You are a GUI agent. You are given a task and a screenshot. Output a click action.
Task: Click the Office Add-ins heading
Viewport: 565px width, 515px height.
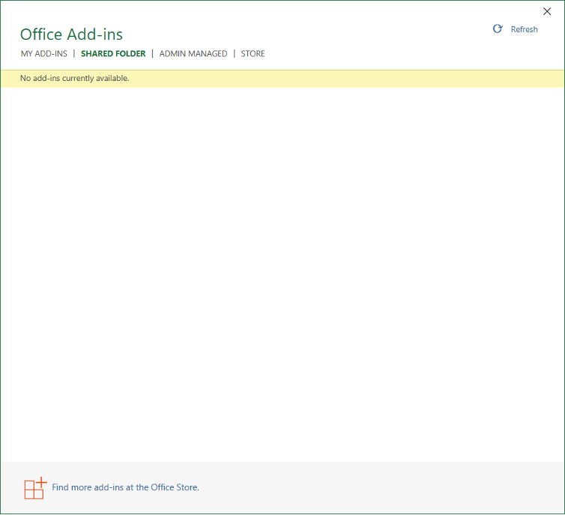point(71,34)
